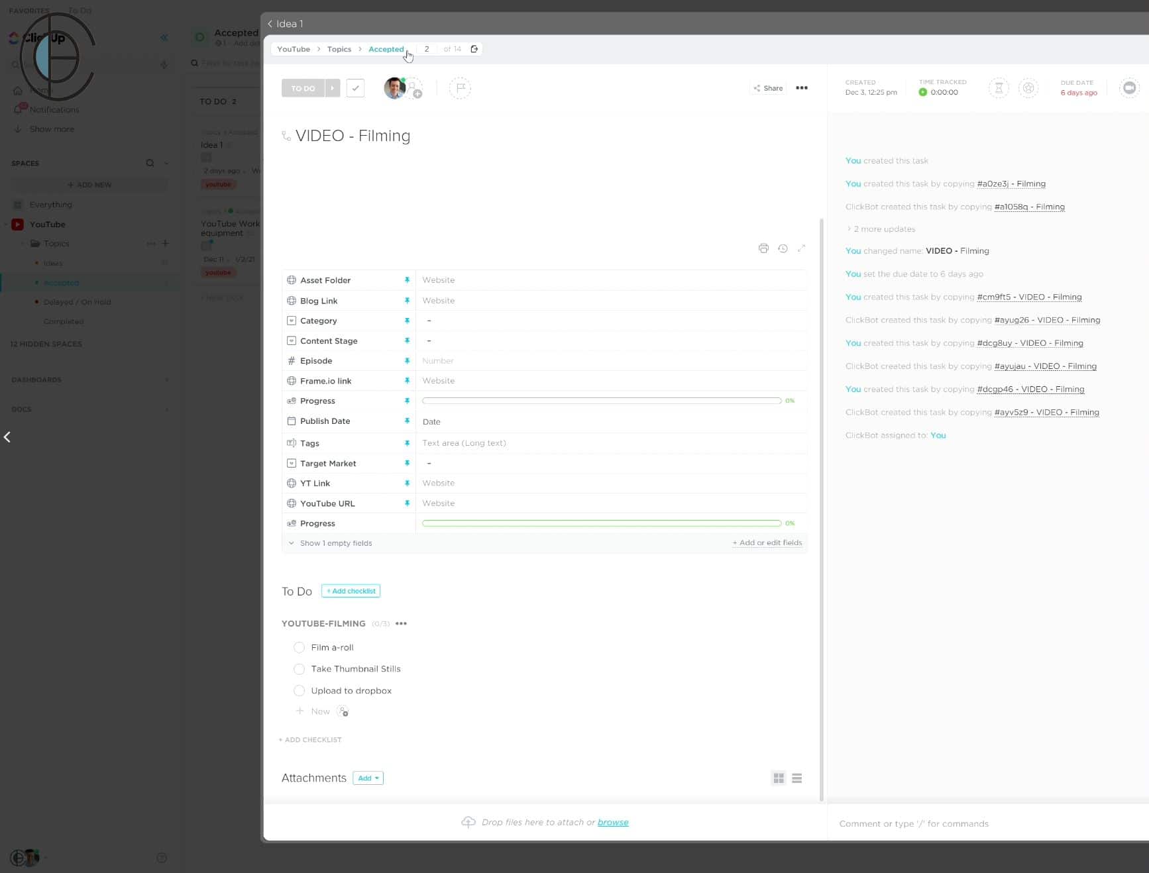Open the YOUTUBE-FILMING checklist menu
Viewport: 1149px width, 873px height.
point(400,623)
